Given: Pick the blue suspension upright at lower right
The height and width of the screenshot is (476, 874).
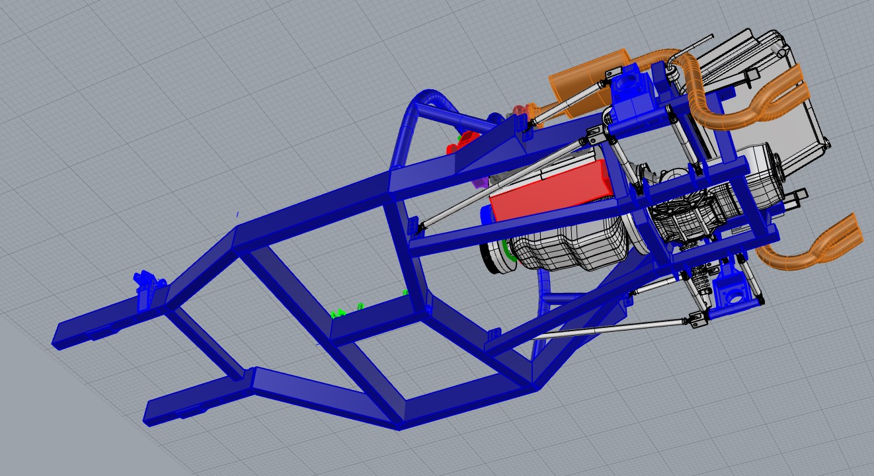Looking at the screenshot, I should point(731,292).
